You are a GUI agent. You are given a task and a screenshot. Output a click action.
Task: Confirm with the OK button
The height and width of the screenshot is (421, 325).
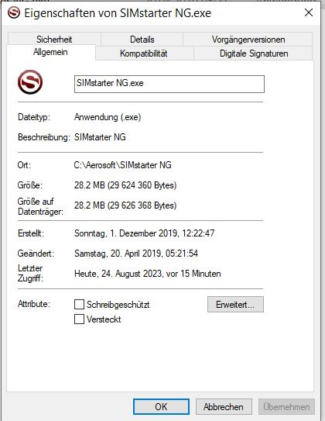point(161,406)
